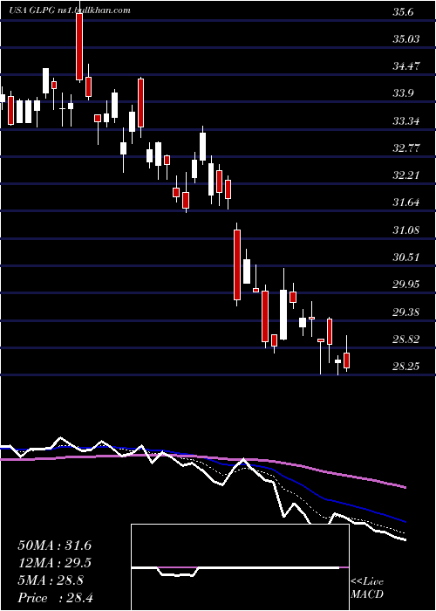436x611 pixels.
Task: Click the <<Live MACD label
Action: click(x=367, y=588)
